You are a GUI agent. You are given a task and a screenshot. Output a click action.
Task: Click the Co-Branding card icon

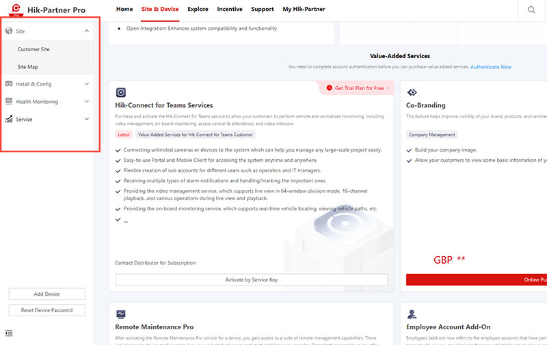[x=412, y=92]
